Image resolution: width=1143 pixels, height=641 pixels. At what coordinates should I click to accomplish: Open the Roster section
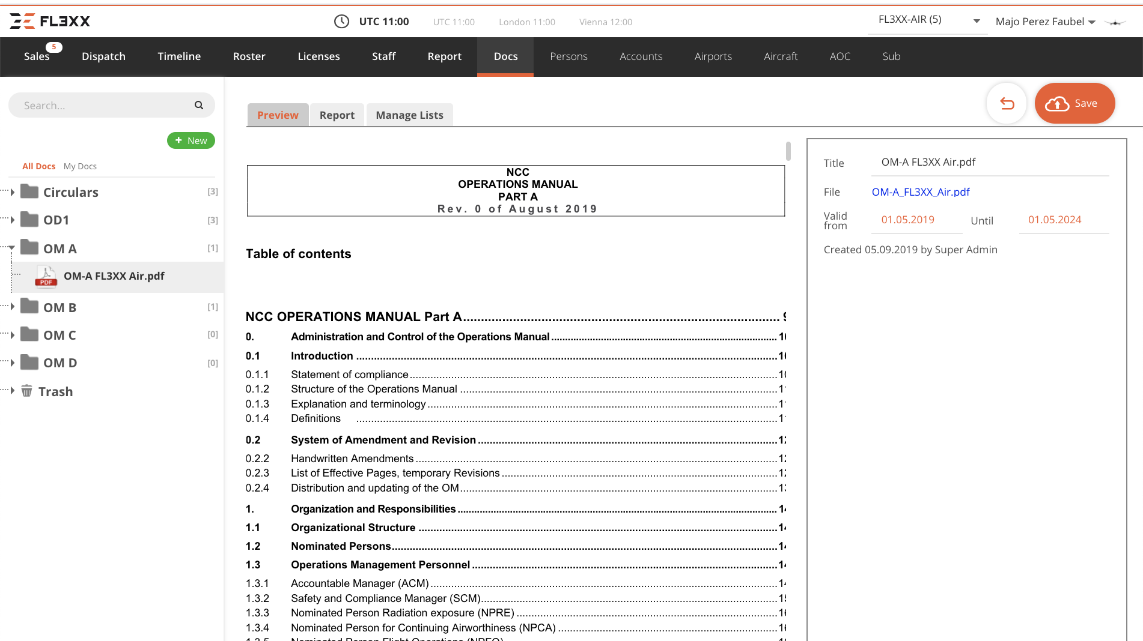[x=249, y=56]
